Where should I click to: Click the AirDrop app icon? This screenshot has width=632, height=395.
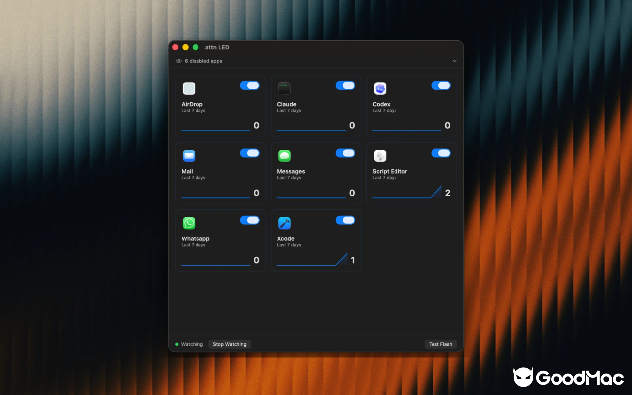tap(189, 89)
